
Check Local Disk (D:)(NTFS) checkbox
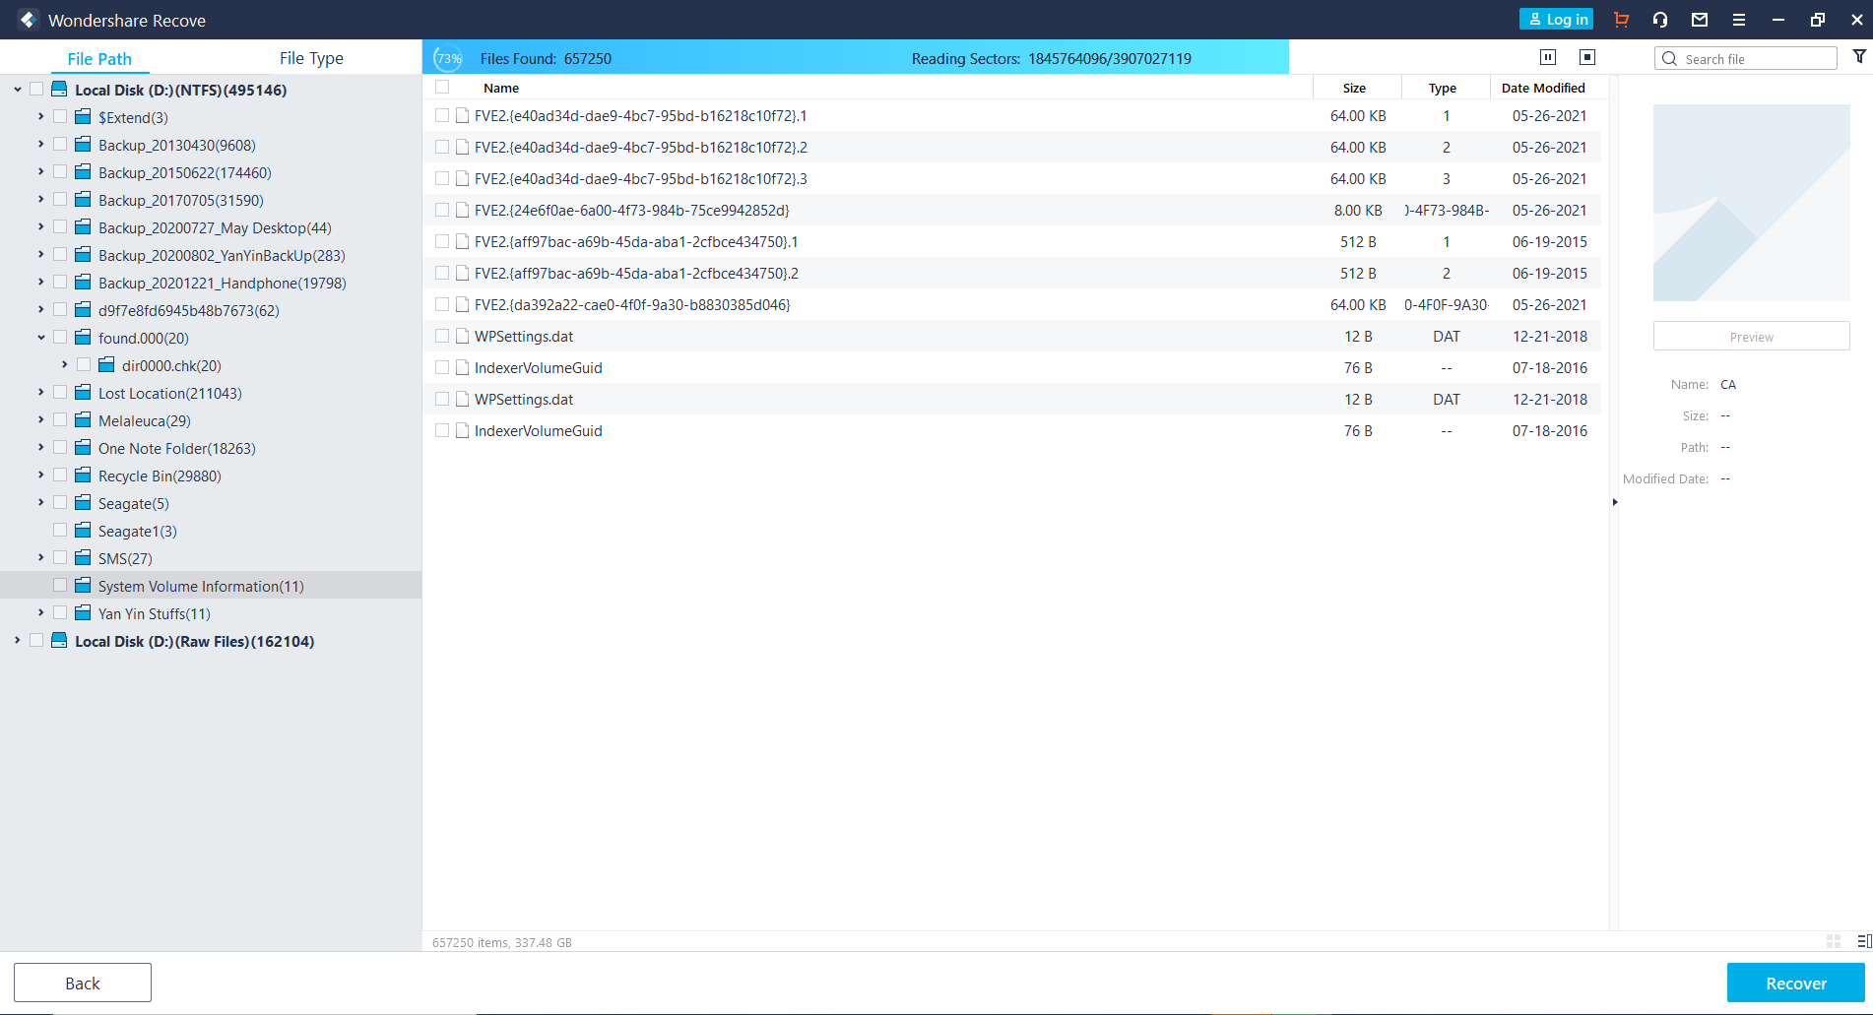36,89
